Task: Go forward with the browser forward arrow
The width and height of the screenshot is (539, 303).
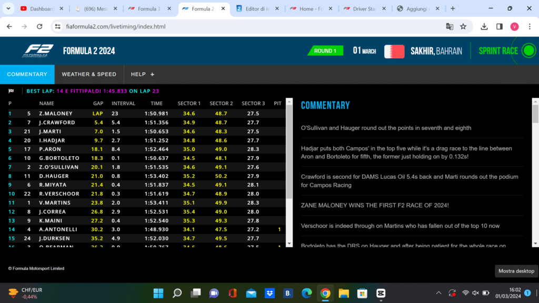Action: click(24, 26)
